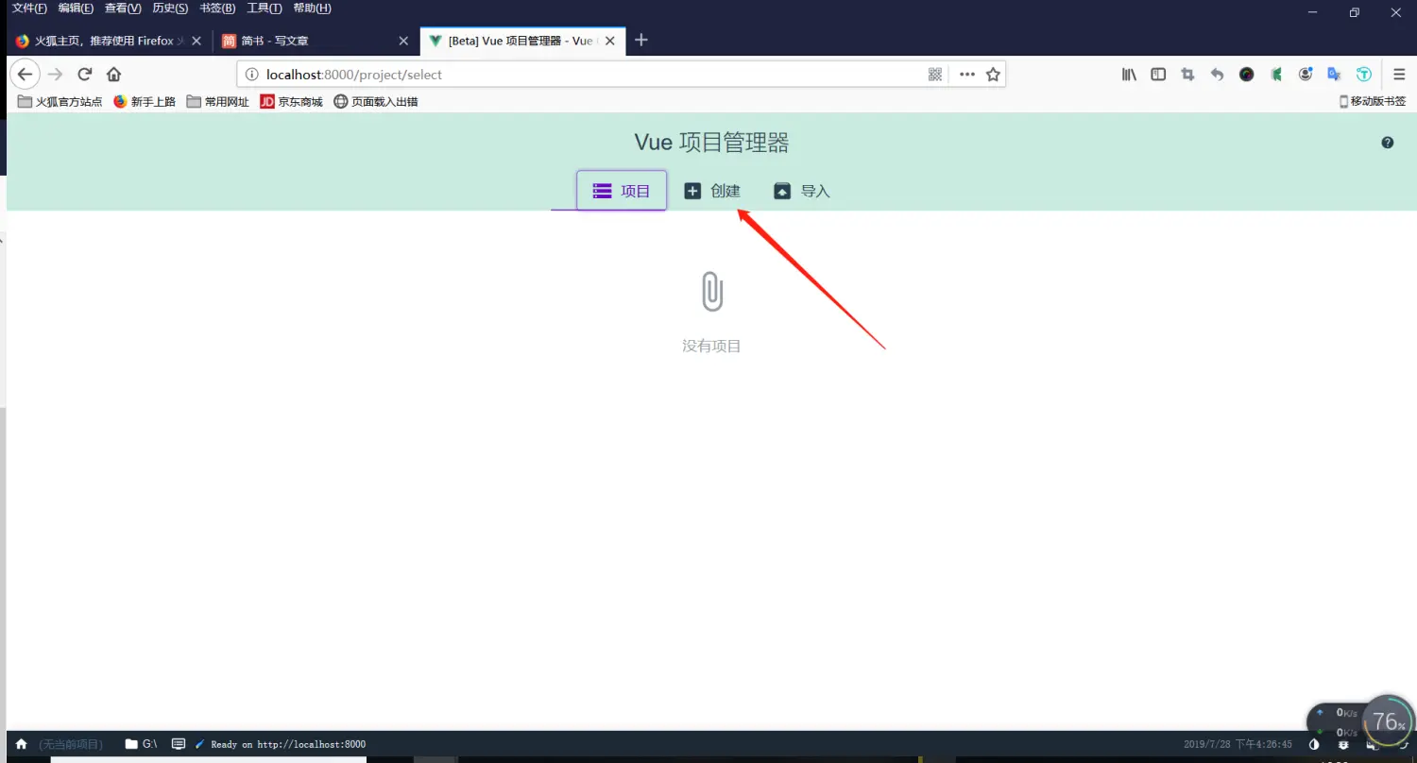Click the undo arrow toolbar icon
The width and height of the screenshot is (1417, 763).
coord(1217,75)
